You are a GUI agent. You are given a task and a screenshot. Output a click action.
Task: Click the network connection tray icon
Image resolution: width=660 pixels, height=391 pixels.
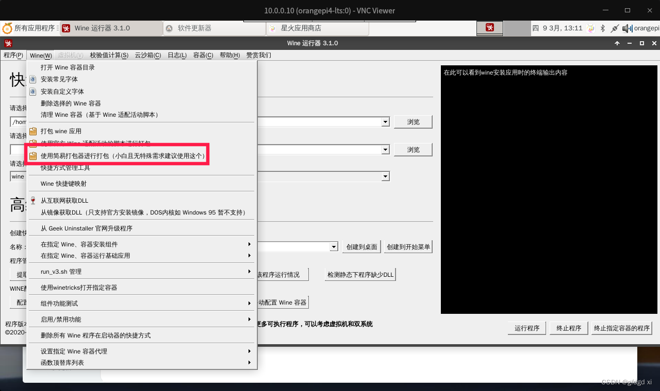tap(615, 28)
